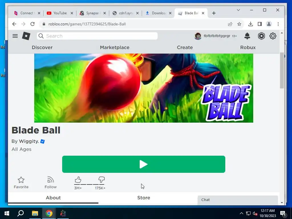Close the Blade Ball tab
The image size is (292, 219).
pos(203,13)
